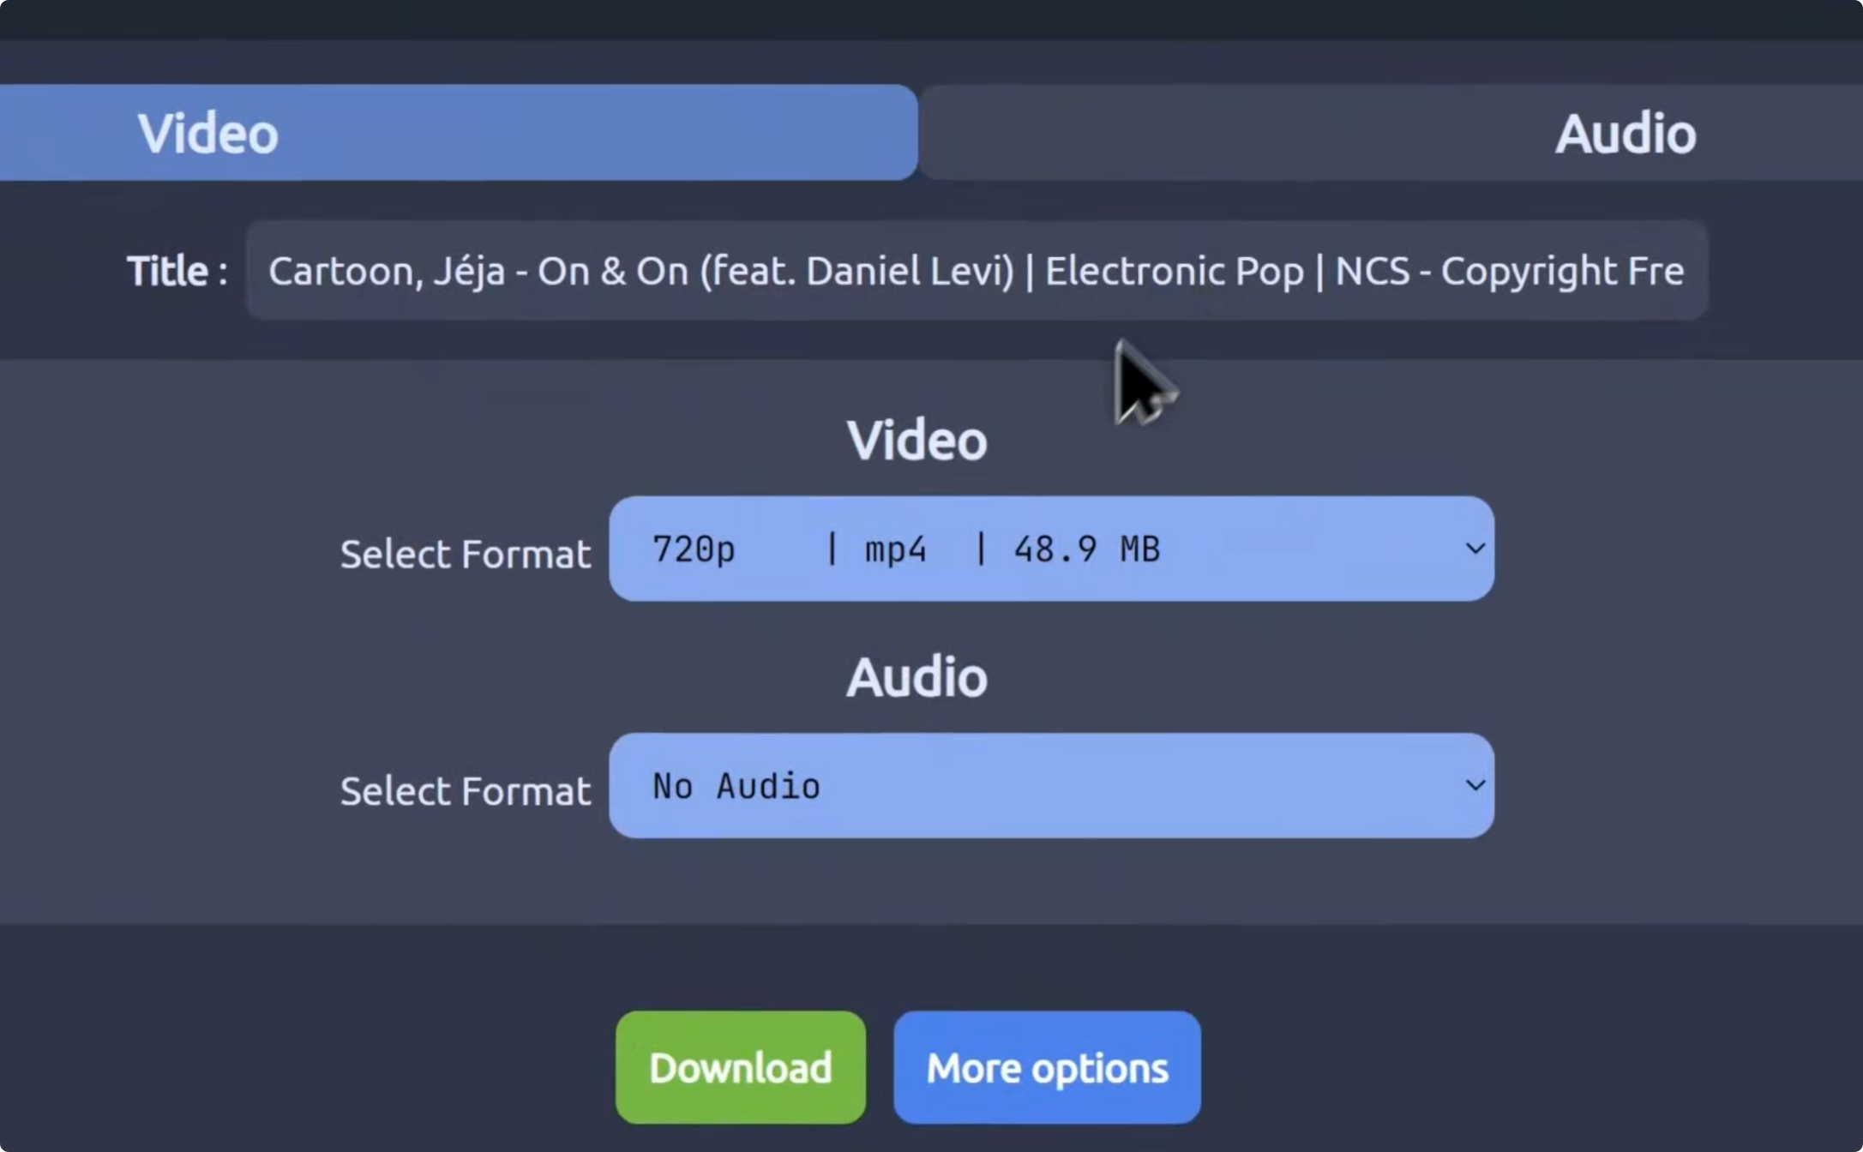Click the green Download button
This screenshot has width=1863, height=1152.
click(740, 1067)
